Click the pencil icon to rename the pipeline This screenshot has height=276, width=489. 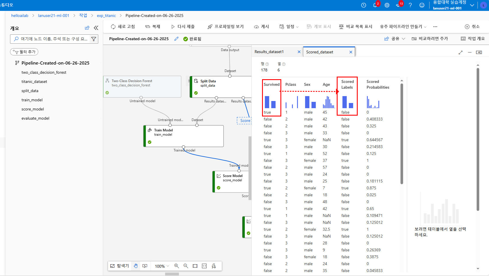[x=176, y=38]
